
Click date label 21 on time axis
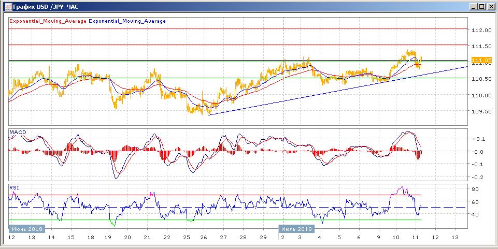(x=147, y=237)
